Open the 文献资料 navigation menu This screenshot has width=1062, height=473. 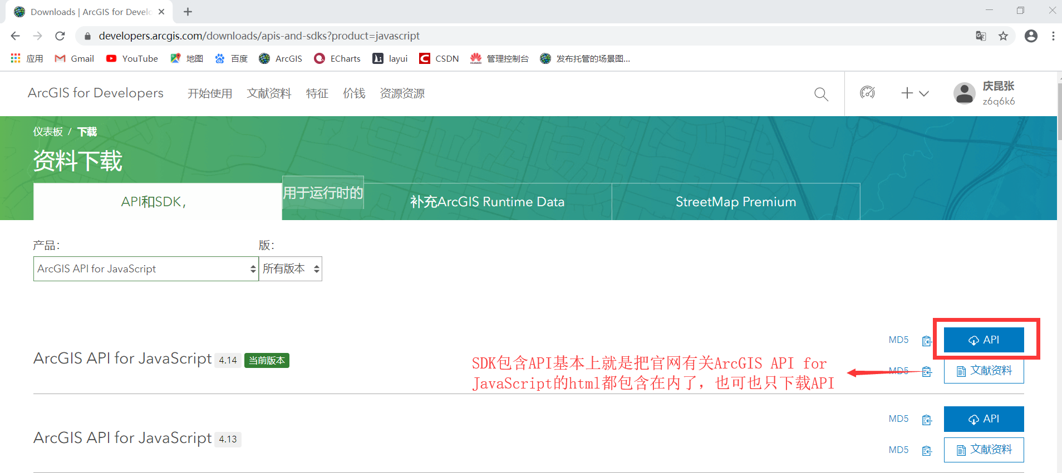[269, 93]
